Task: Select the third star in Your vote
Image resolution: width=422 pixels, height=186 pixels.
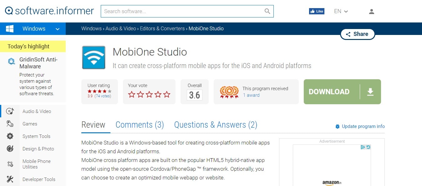Action: [149, 94]
